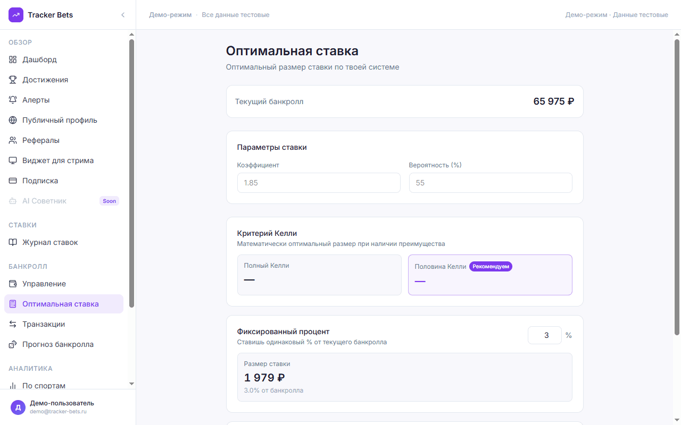Viewport: 681px width, 425px height.
Task: Click the Текущий банкролл label
Action: 269,101
